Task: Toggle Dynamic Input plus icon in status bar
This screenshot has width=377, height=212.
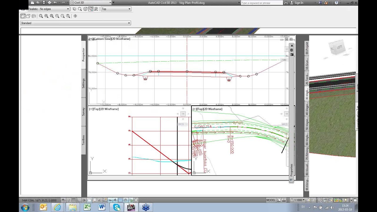Action: pos(115,200)
